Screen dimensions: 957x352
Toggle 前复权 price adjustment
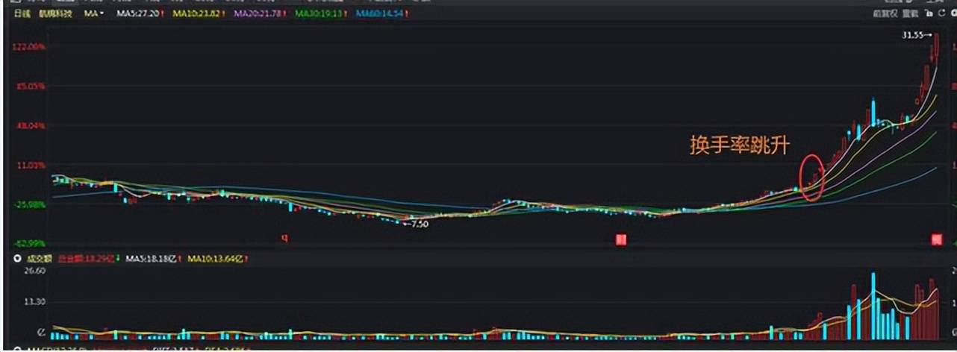click(885, 13)
